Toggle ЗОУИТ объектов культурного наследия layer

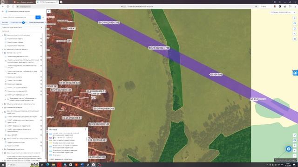[6, 116]
